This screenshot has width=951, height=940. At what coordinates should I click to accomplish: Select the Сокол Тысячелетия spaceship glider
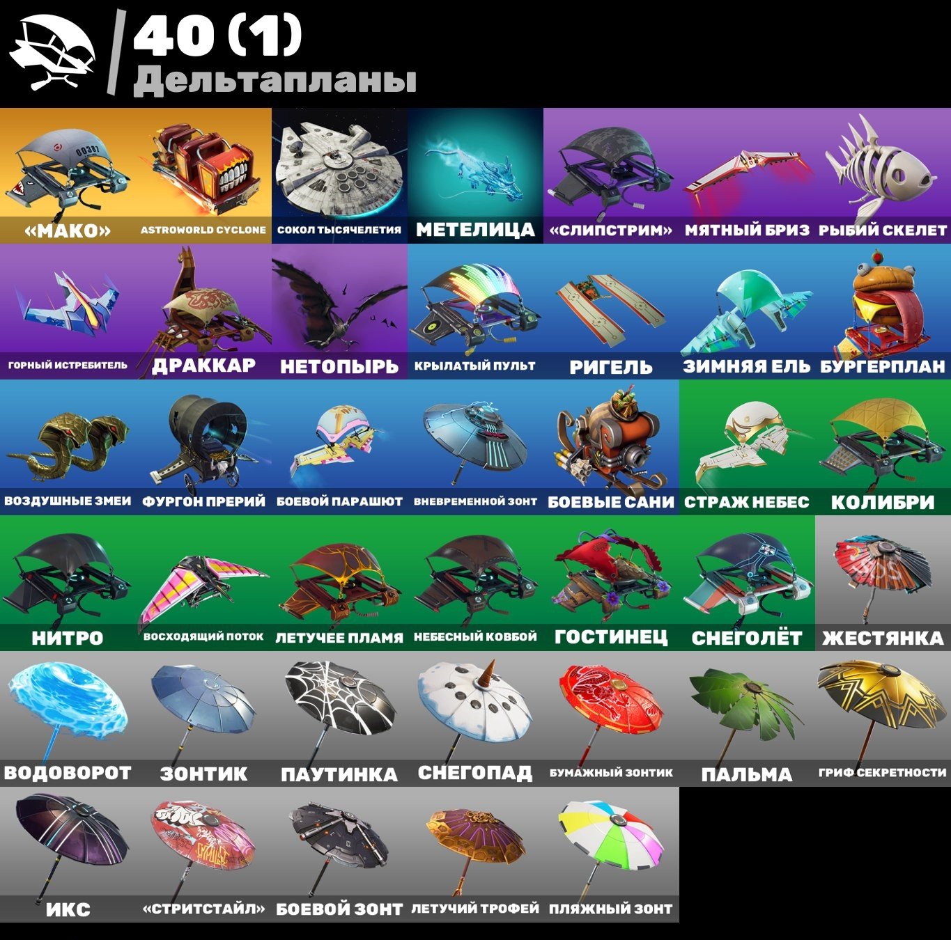click(x=339, y=175)
